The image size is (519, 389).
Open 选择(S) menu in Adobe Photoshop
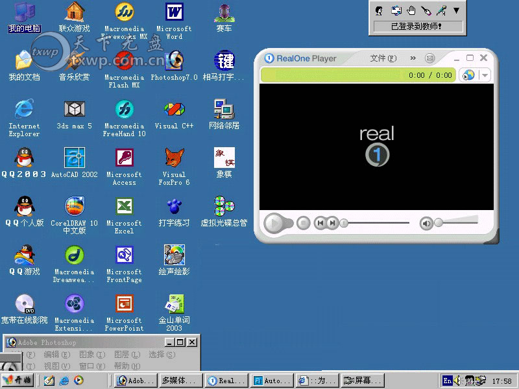162,355
